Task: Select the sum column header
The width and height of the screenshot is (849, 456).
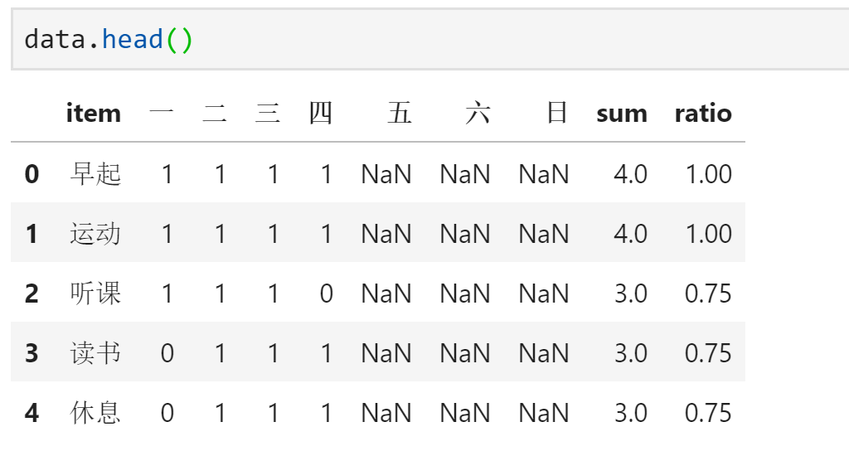Action: (x=622, y=114)
